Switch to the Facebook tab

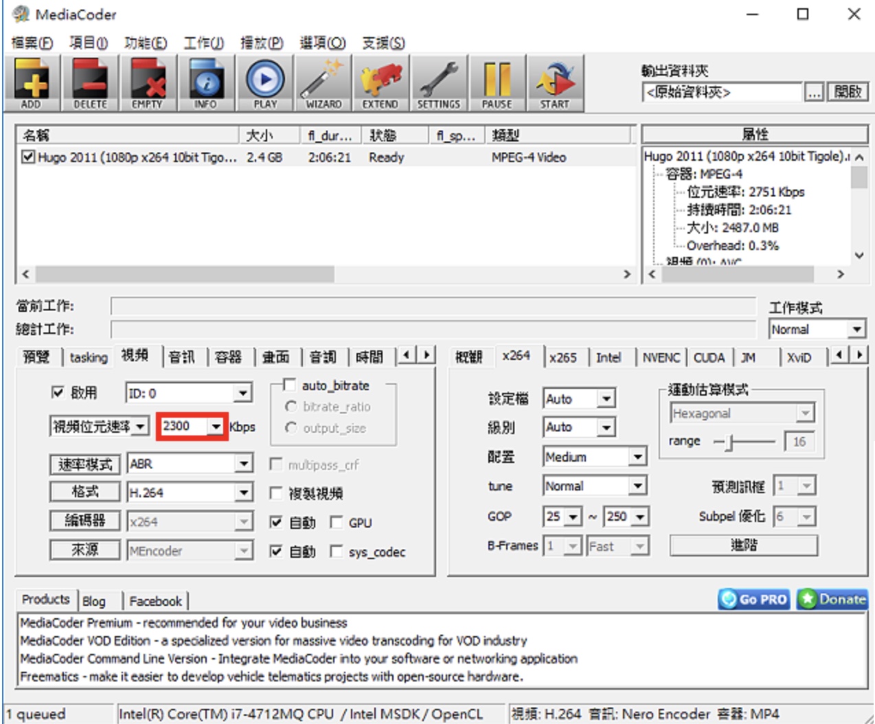155,601
